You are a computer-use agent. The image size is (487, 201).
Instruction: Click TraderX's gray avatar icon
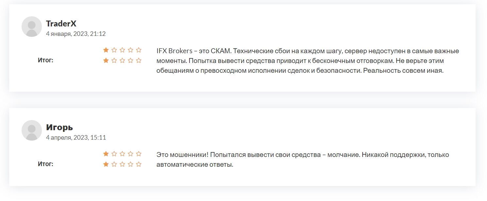[x=32, y=26]
